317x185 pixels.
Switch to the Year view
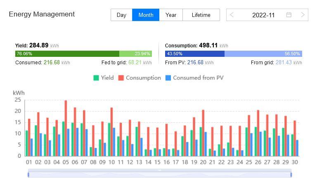tap(171, 15)
